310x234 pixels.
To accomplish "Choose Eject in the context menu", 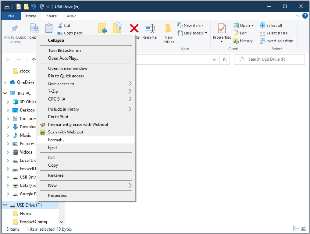I will tap(53, 147).
